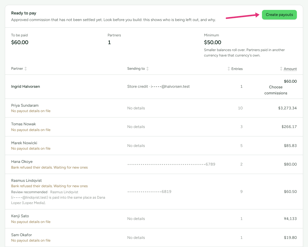Click the Sending to column header

pyautogui.click(x=136, y=69)
